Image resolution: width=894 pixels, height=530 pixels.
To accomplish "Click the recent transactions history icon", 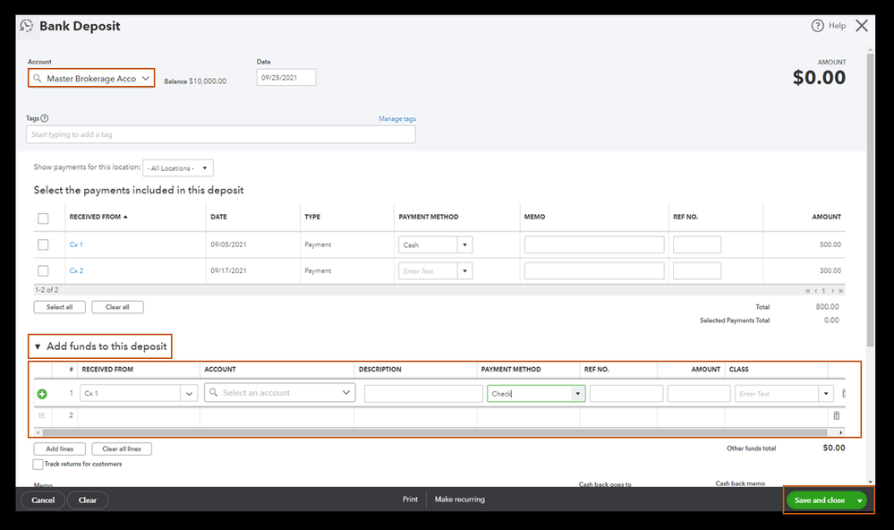I will (26, 26).
